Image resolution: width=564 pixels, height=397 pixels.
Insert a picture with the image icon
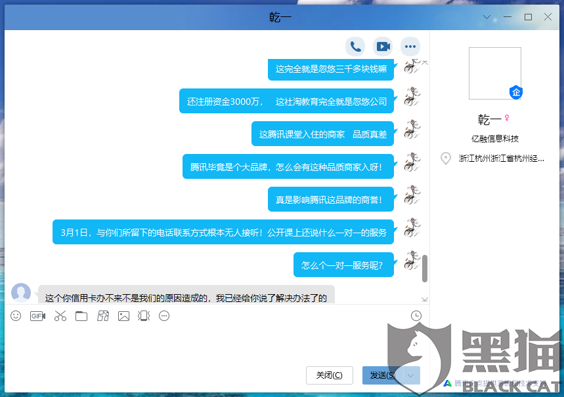(x=123, y=316)
